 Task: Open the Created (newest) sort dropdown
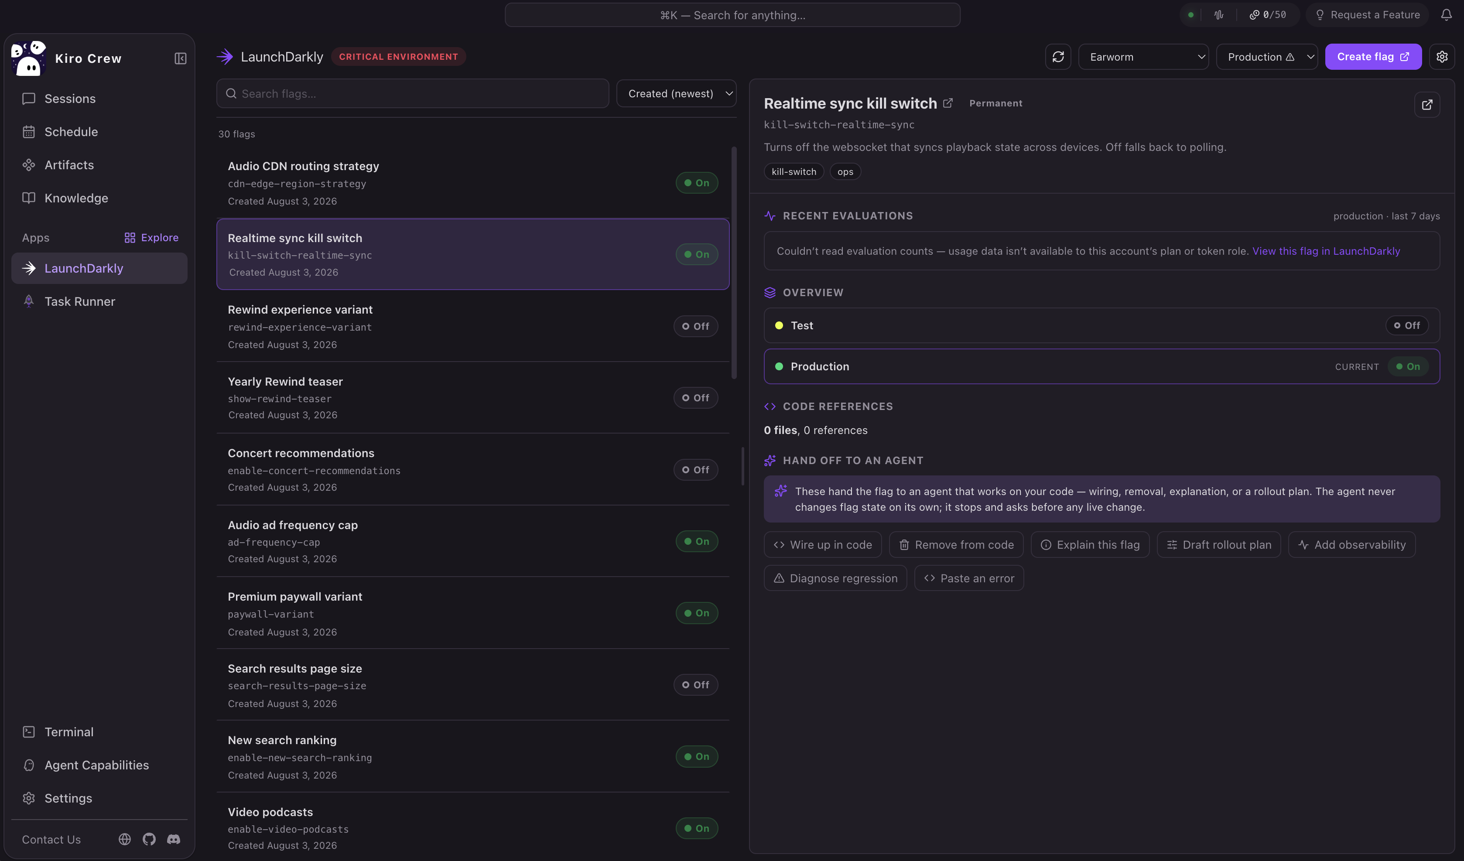[x=676, y=93]
